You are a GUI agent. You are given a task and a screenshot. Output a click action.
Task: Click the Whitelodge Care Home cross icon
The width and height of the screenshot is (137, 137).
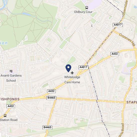click(72, 73)
